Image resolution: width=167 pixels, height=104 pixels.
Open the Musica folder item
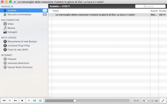pos(11,28)
